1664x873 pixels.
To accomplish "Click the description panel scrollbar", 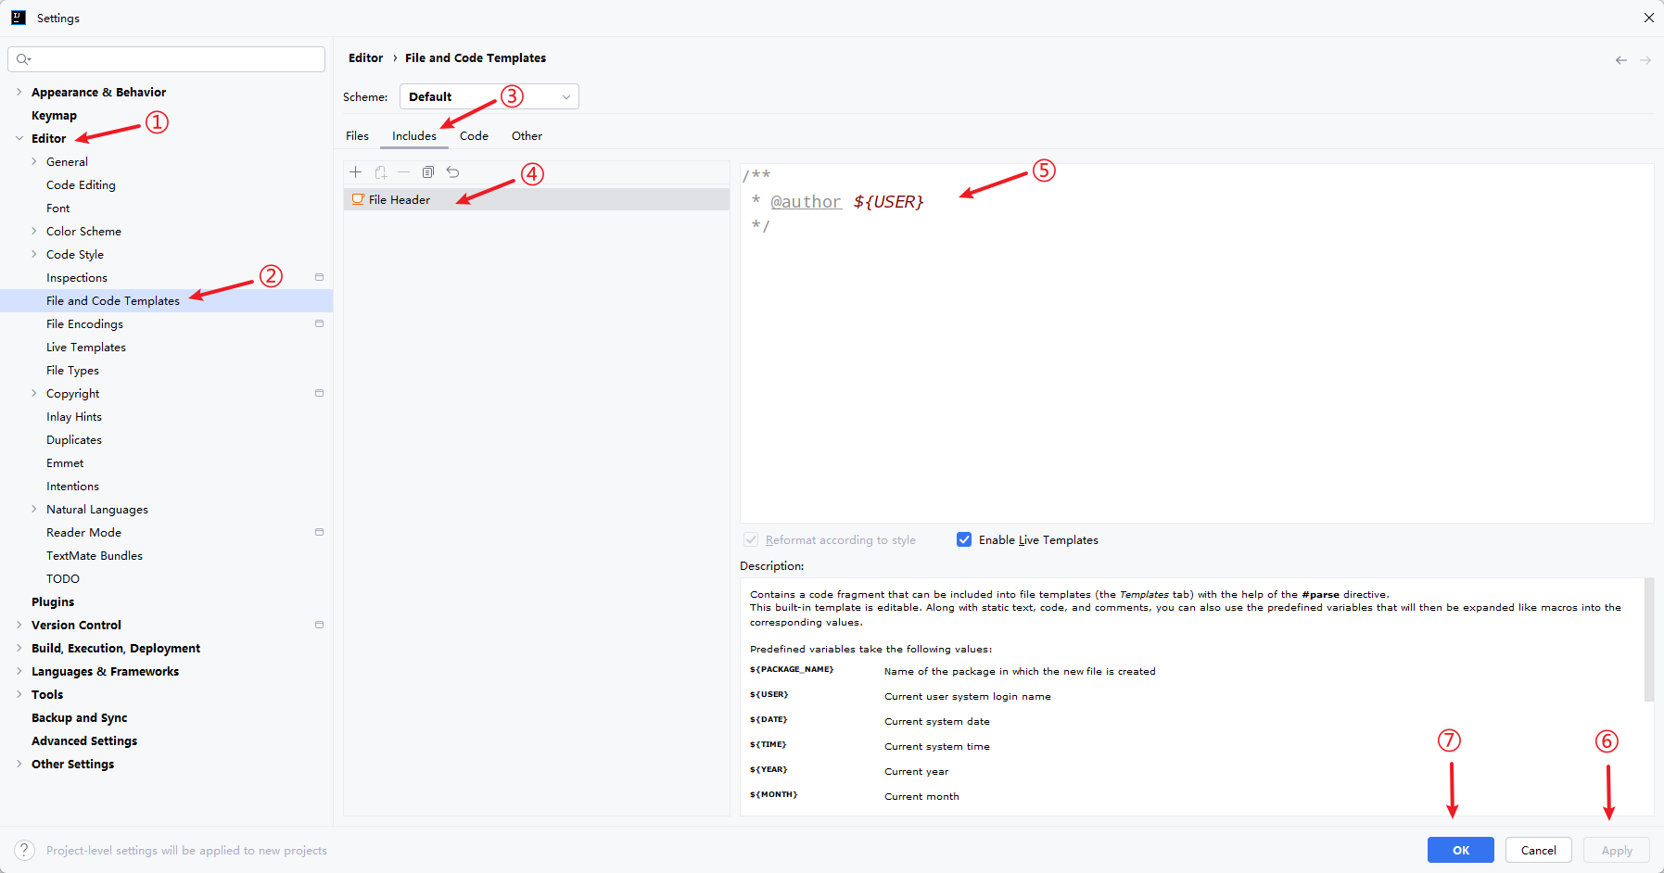I will coord(1649,639).
